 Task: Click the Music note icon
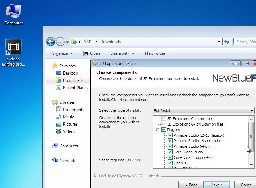tap(58, 117)
